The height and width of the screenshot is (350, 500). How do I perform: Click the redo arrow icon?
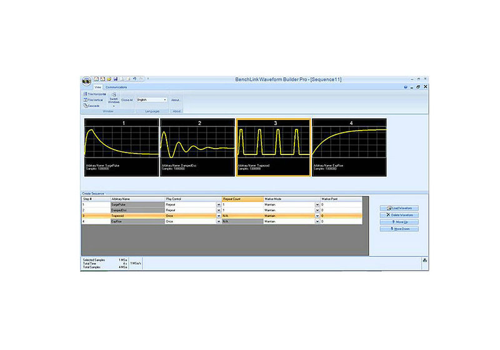[141, 79]
